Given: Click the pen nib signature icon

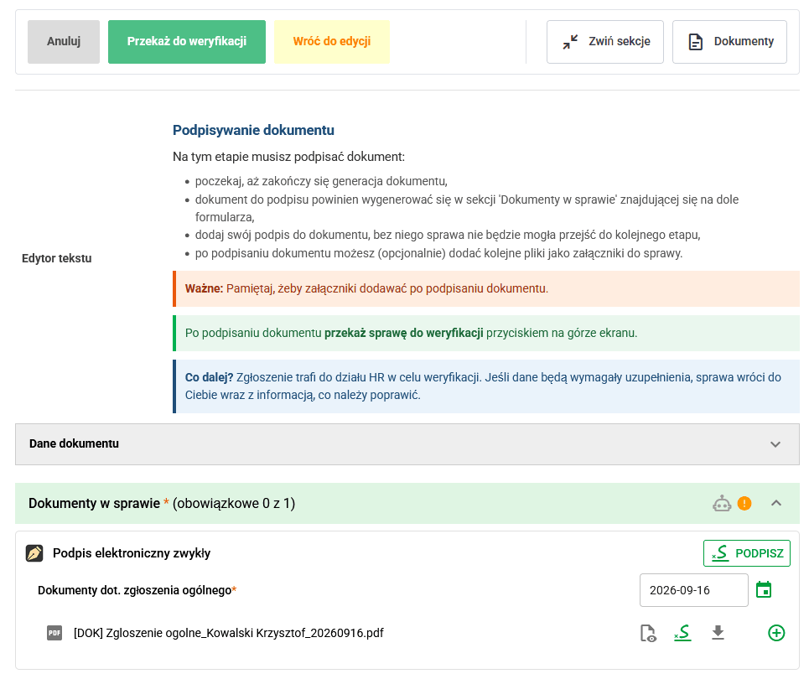Looking at the screenshot, I should coord(34,553).
